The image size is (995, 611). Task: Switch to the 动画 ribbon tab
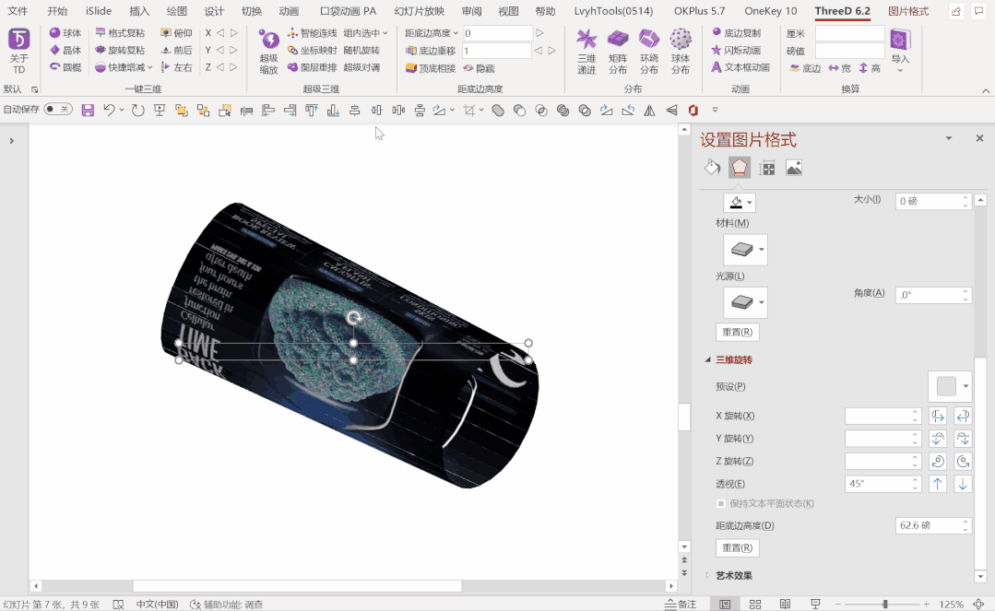click(289, 11)
